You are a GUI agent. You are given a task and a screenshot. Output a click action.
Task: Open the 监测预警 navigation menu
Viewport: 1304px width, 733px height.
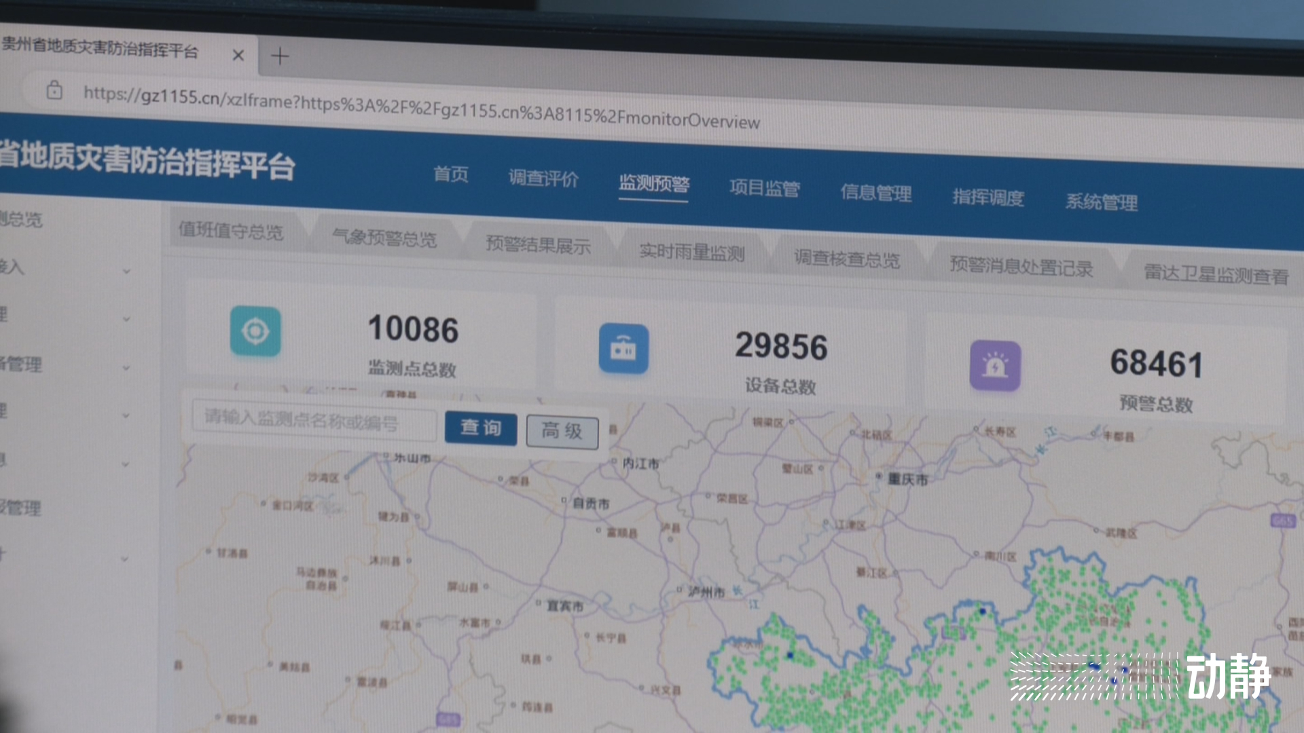click(x=653, y=183)
